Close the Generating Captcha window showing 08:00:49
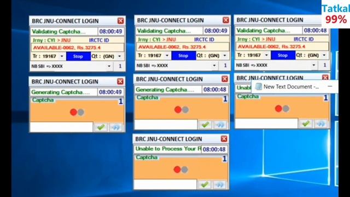Screen dimensions: 350x197 pyautogui.click(x=120, y=82)
